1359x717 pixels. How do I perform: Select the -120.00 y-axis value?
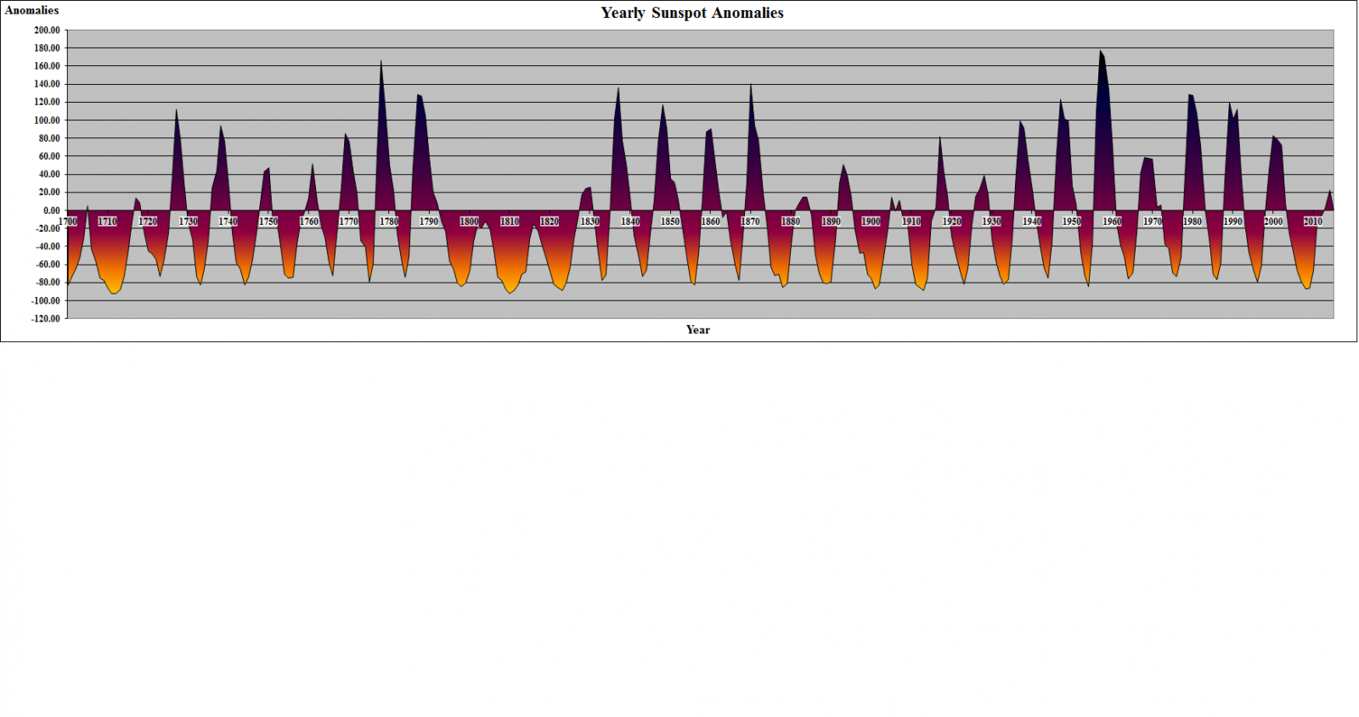pos(46,318)
